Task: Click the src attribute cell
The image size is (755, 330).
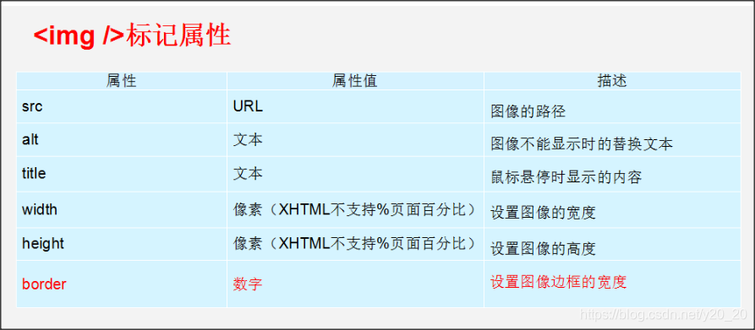Action: coord(122,106)
